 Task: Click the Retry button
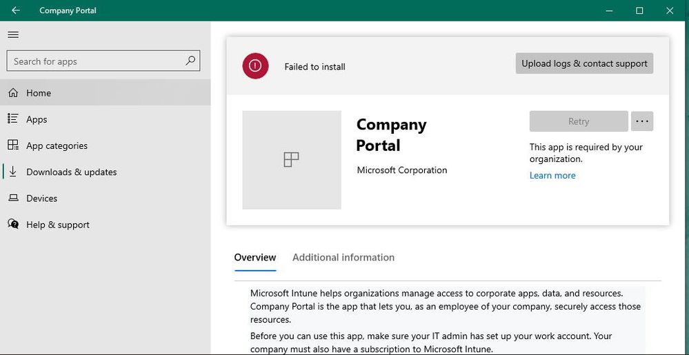point(579,121)
